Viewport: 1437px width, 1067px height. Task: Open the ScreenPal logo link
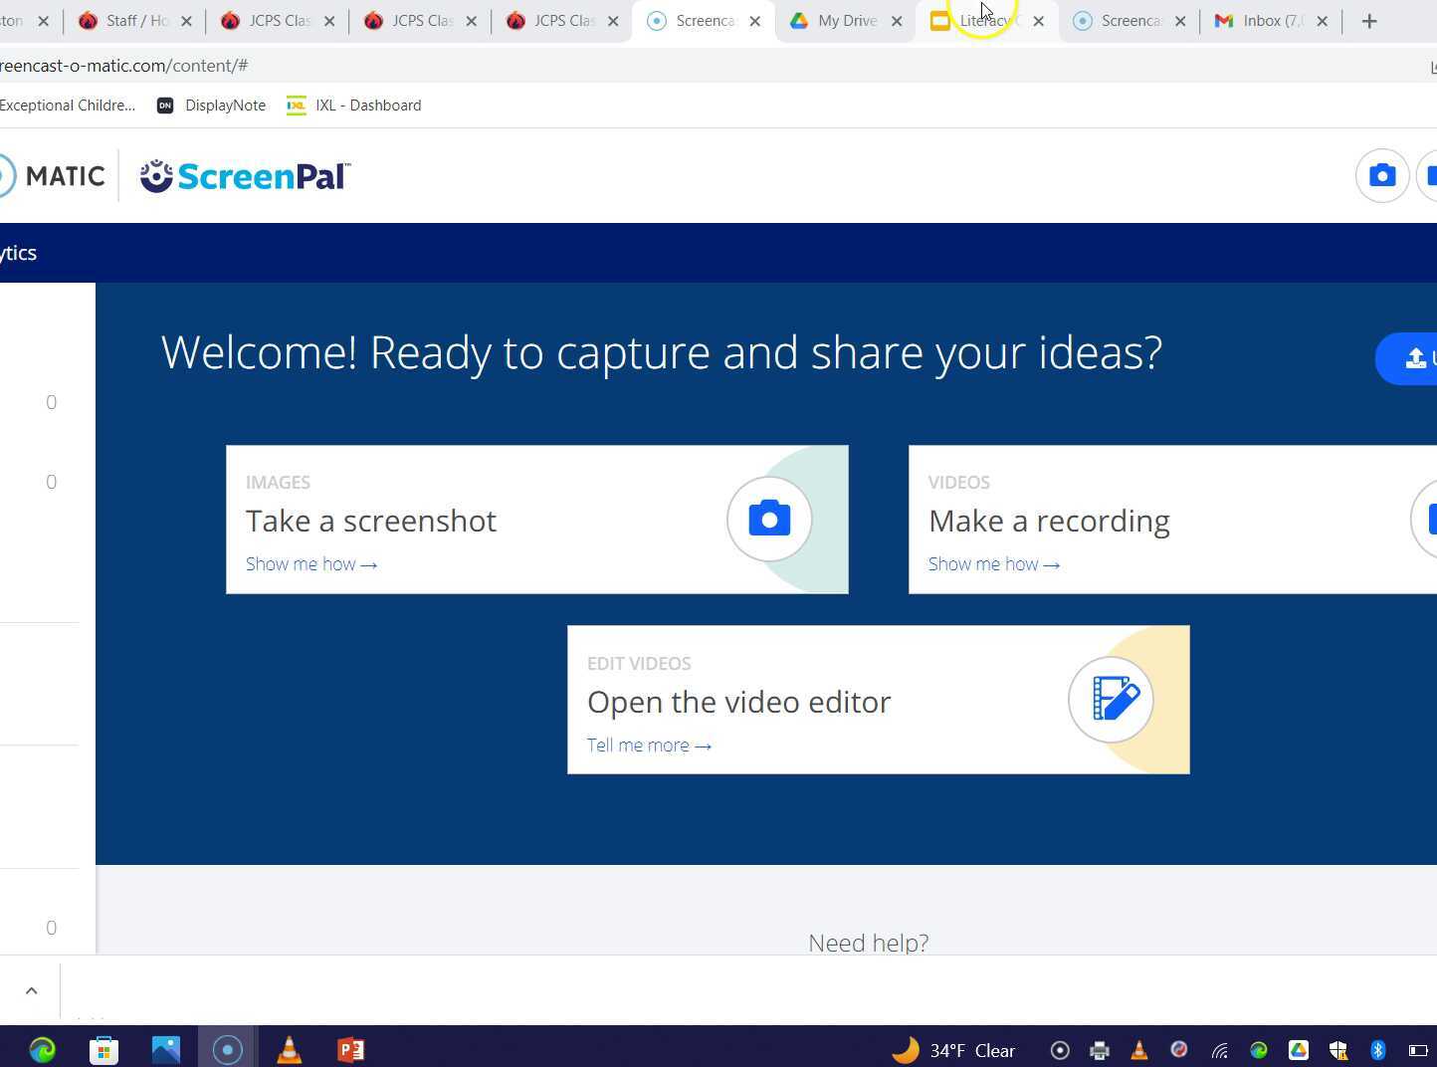pos(245,176)
